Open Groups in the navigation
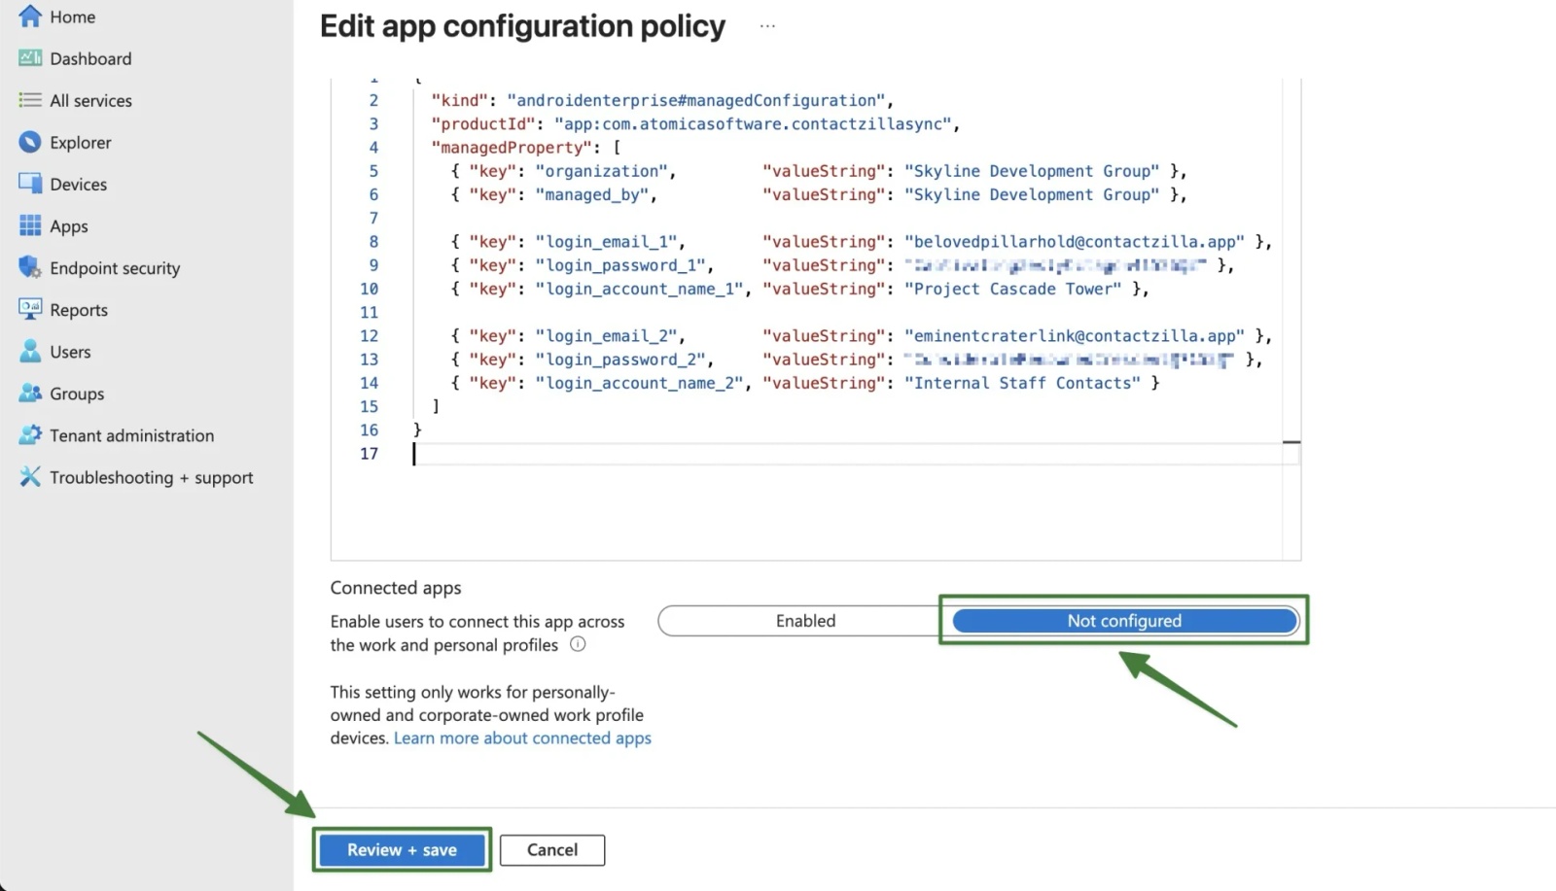 [x=77, y=394]
